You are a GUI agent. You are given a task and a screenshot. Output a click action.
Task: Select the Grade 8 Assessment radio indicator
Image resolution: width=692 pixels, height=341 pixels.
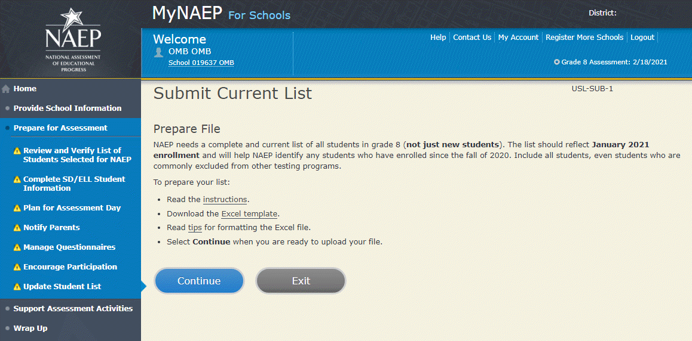click(x=557, y=62)
